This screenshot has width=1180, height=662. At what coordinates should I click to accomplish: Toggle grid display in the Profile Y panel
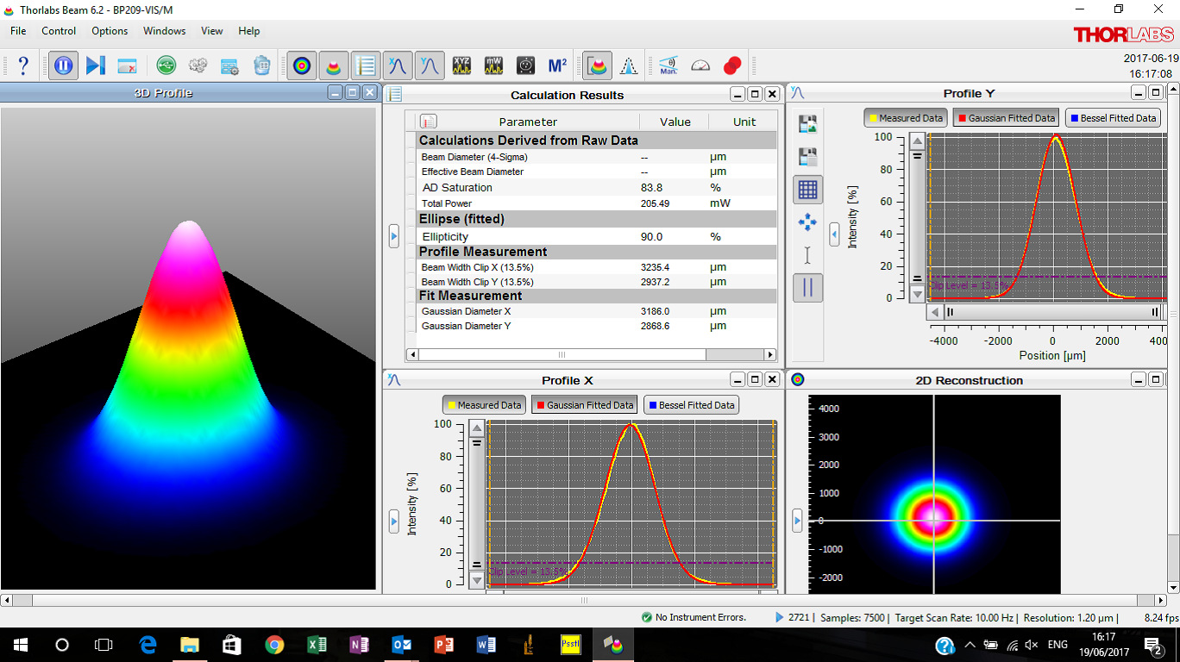807,190
